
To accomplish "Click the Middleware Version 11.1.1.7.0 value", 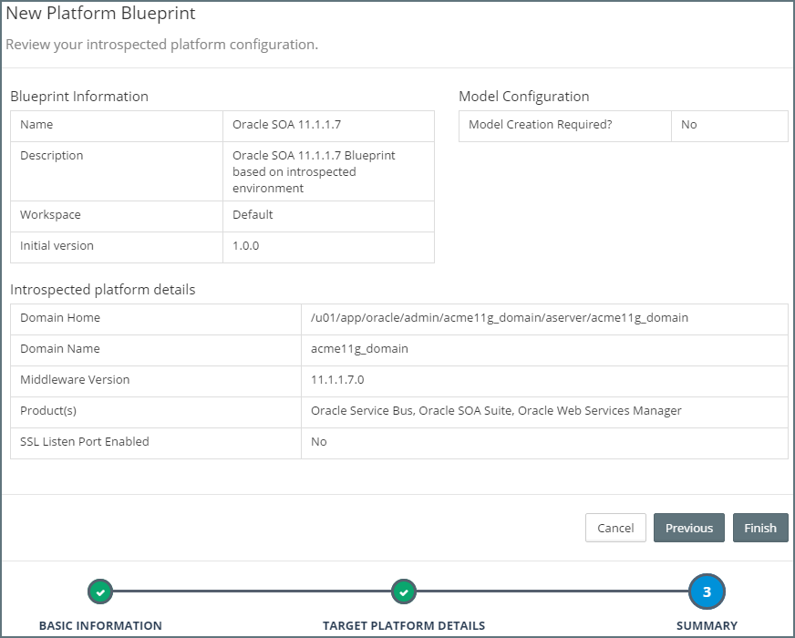I will click(337, 380).
